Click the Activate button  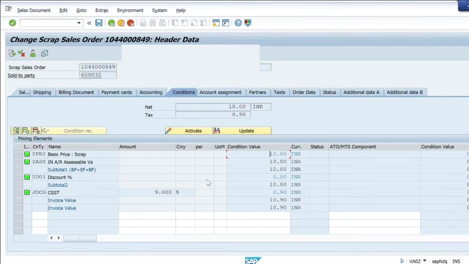189,131
